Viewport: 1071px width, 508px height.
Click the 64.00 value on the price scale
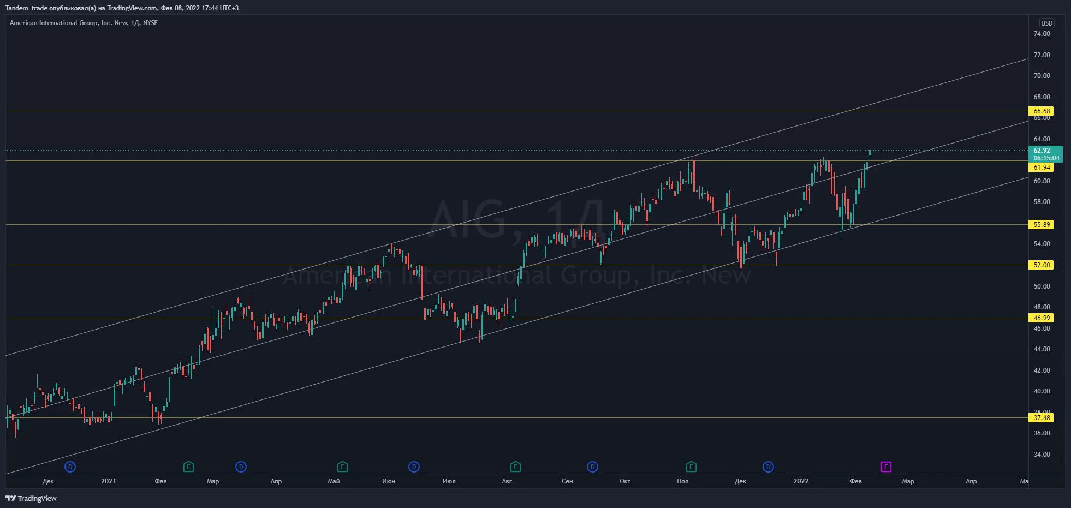[x=1042, y=139]
